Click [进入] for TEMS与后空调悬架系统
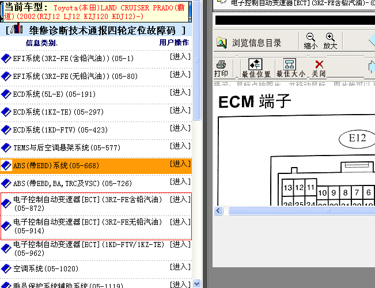This screenshot has height=288, width=375. (x=180, y=146)
